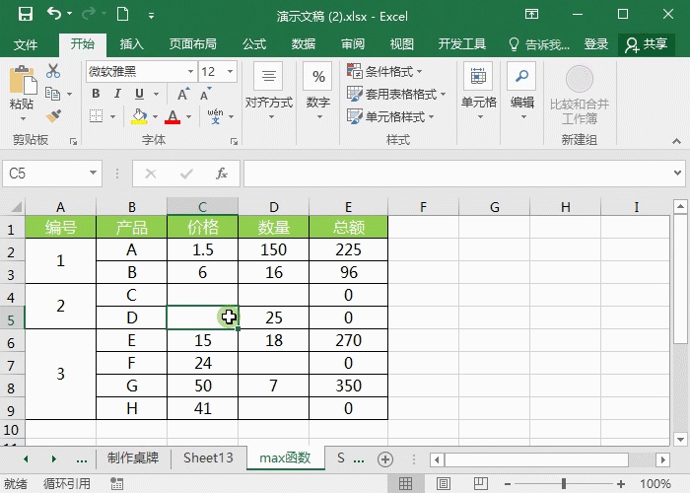Image resolution: width=690 pixels, height=493 pixels.
Task: Click the 共享 share button
Action: tap(645, 44)
